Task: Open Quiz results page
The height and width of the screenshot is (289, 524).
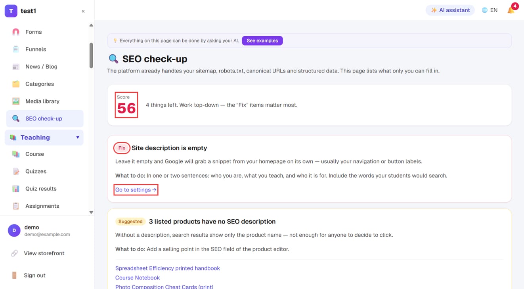Action: pyautogui.click(x=45, y=189)
